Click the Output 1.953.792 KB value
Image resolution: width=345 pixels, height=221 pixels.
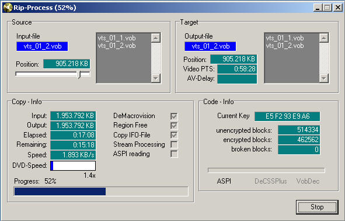[73, 126]
